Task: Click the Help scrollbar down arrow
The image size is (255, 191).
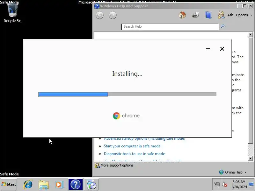Action: pyautogui.click(x=250, y=158)
